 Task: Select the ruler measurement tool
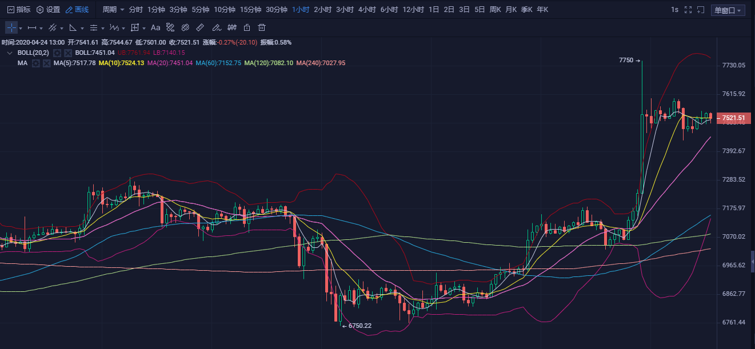point(200,27)
